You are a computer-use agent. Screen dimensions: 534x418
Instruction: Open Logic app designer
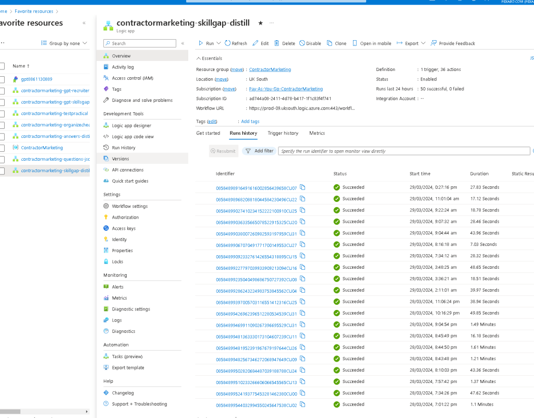[x=131, y=125]
